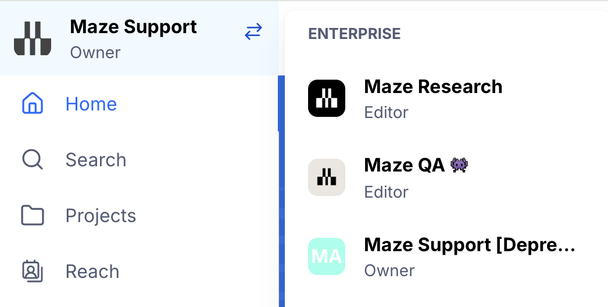Screen dimensions: 608x307
Task: Open Search from the sidebar
Action: tap(96, 160)
